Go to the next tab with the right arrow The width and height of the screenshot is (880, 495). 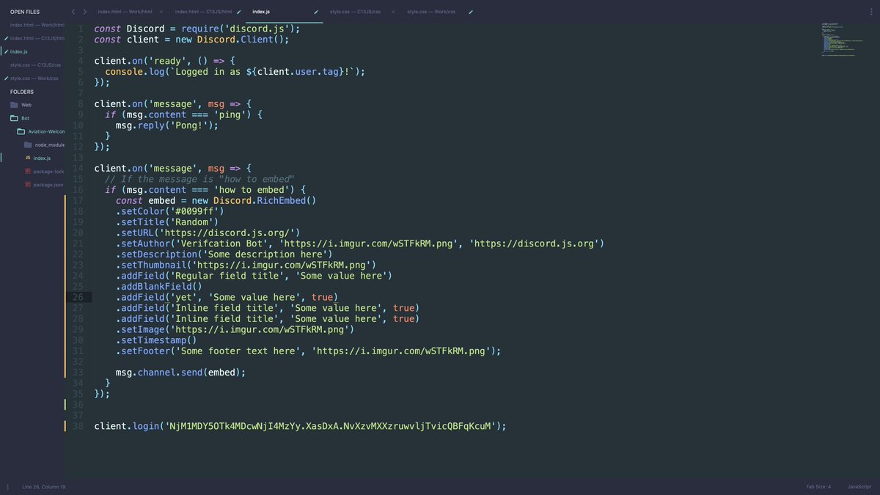coord(85,12)
